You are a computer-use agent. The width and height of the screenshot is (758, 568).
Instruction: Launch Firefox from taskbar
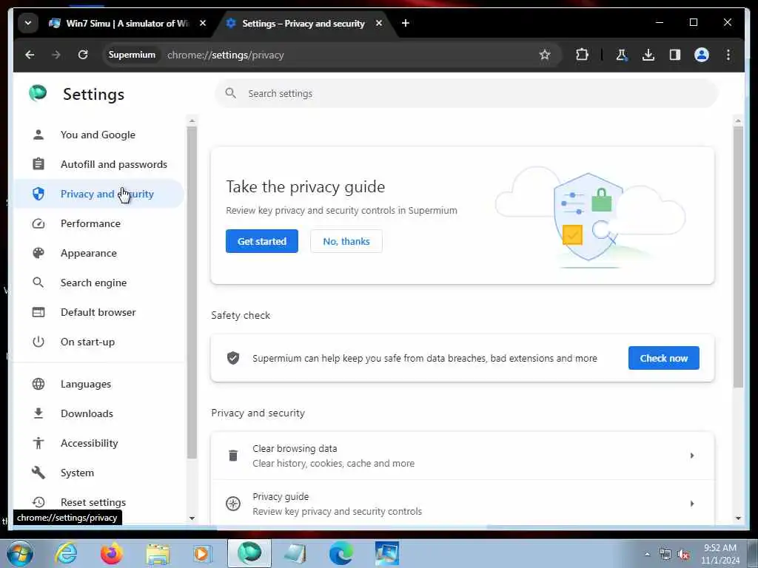click(x=112, y=553)
